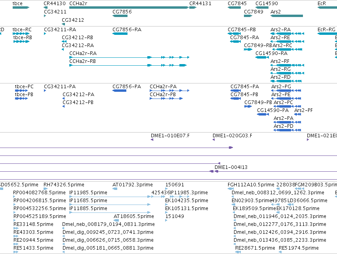Click the CCHa2r-RB transcript label
The image size is (337, 254).
[x=82, y=61]
